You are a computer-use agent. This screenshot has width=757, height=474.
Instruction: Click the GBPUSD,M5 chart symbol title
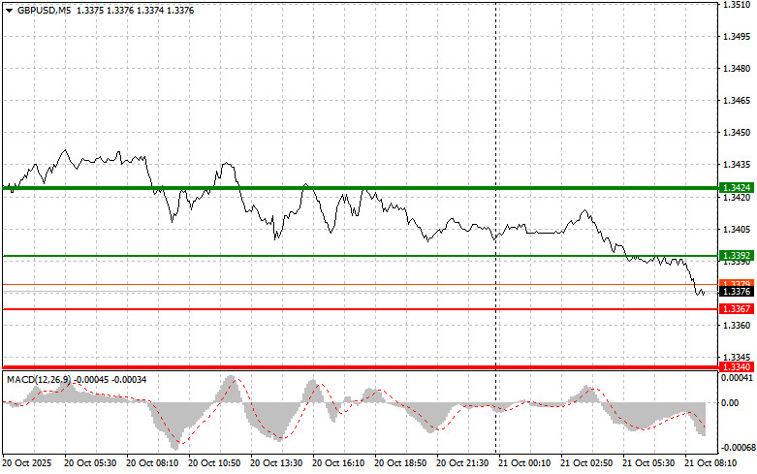(x=44, y=10)
